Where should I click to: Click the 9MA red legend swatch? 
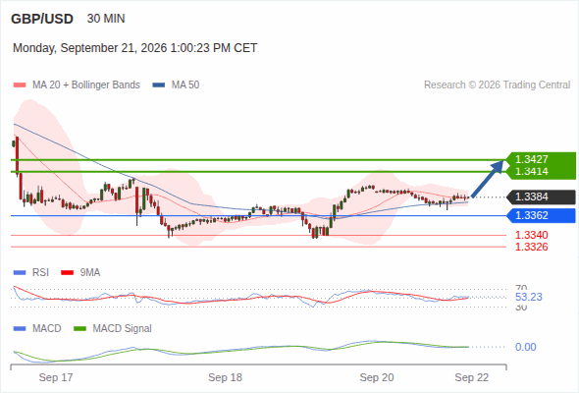[67, 273]
